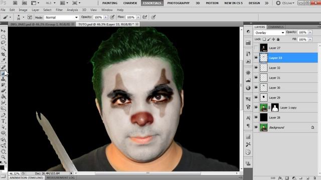
Task: Select the Type tool
Action: click(x=4, y=121)
